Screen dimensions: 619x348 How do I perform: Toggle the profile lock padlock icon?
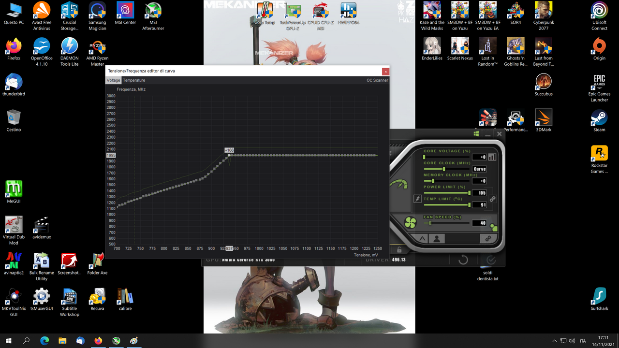pos(399,249)
